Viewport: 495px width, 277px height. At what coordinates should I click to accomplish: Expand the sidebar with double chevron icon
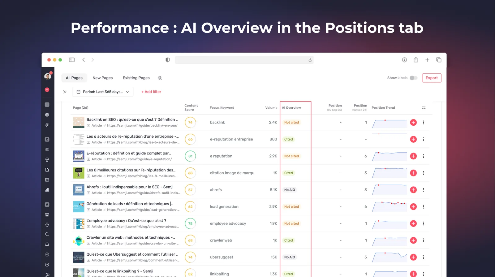pyautogui.click(x=65, y=92)
